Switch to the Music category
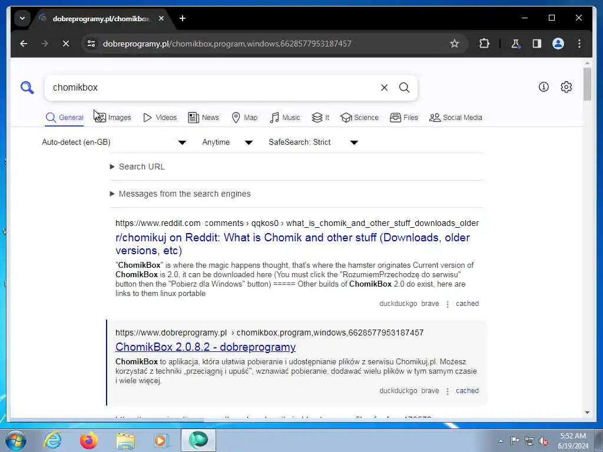The image size is (603, 452). coord(285,118)
